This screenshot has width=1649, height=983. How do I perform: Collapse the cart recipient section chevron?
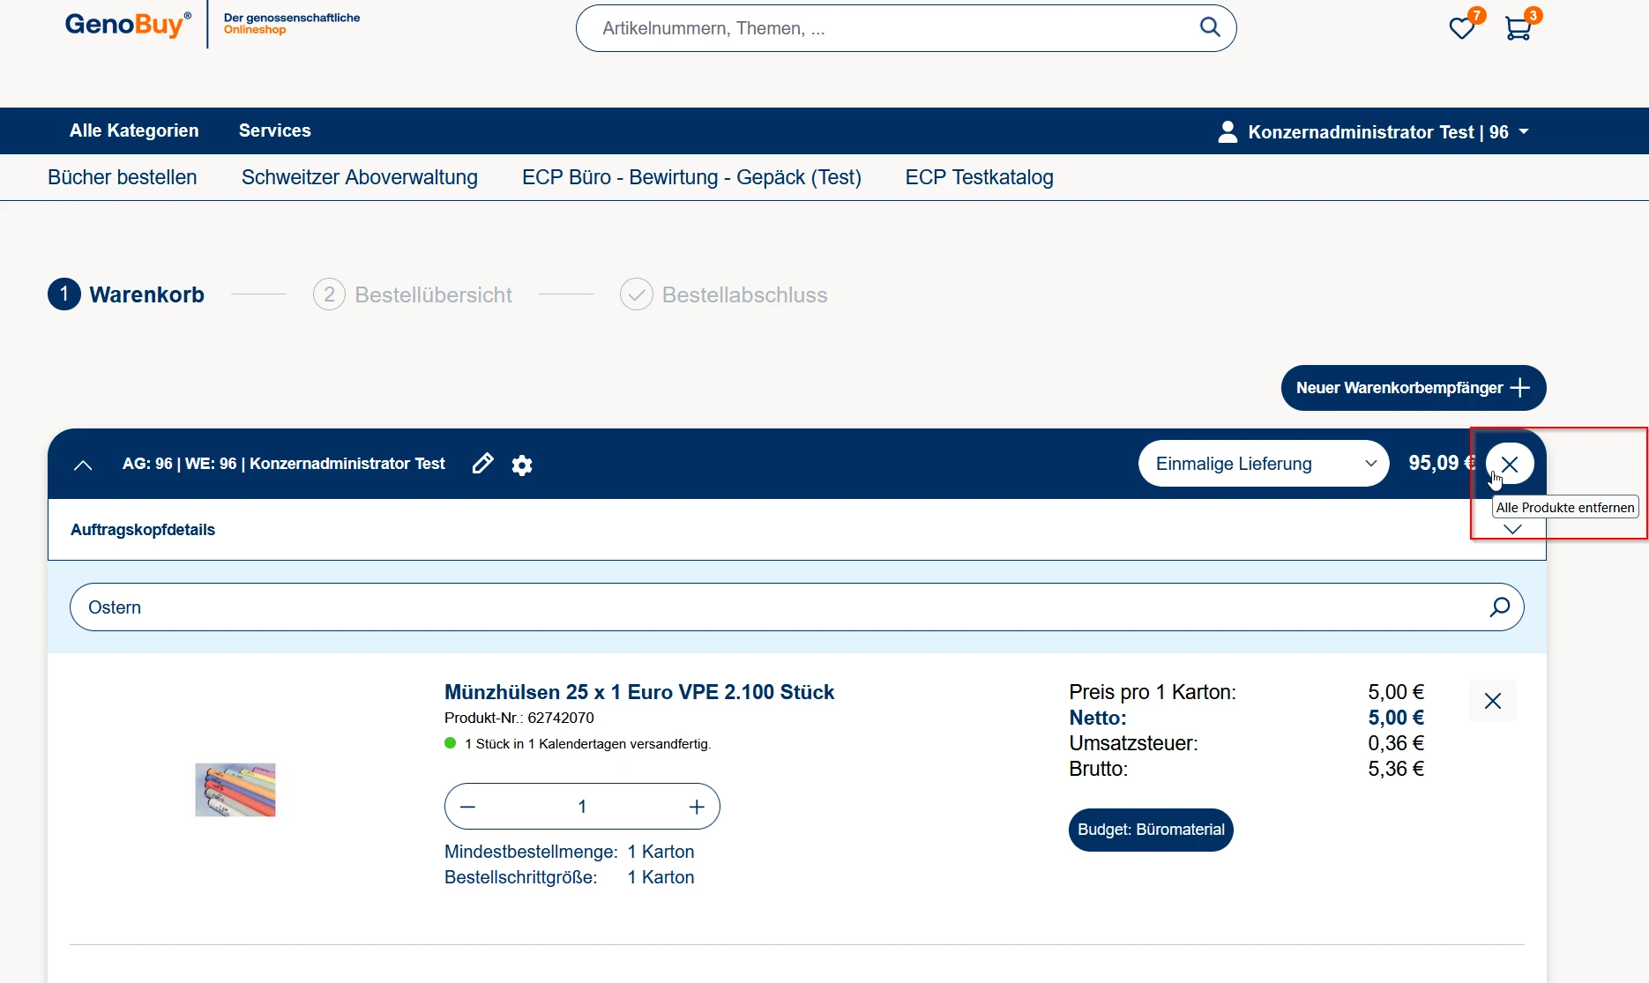(83, 465)
